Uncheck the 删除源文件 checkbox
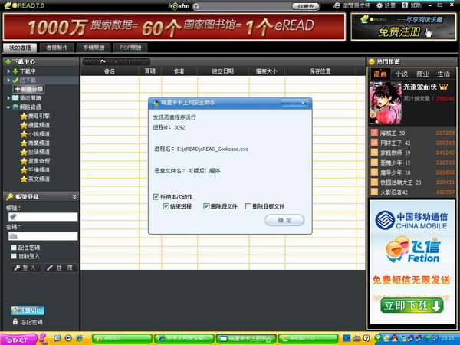460x345 pixels. click(x=206, y=206)
